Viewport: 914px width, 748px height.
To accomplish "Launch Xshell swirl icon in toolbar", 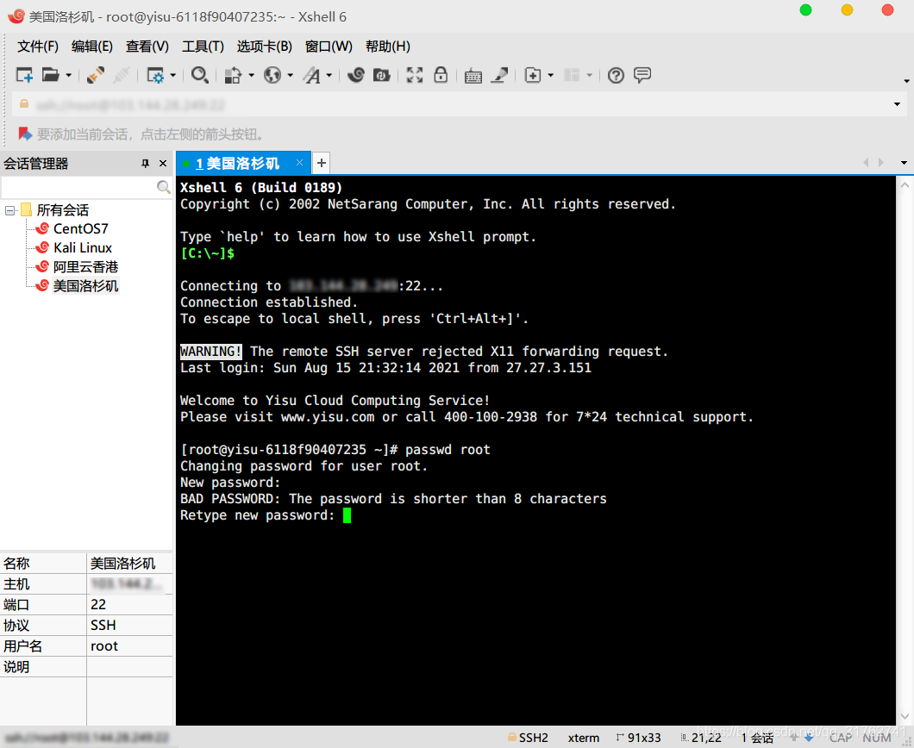I will (x=355, y=75).
